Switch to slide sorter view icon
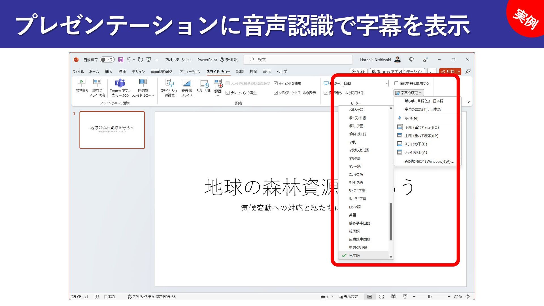544x306 pixels. click(x=381, y=297)
